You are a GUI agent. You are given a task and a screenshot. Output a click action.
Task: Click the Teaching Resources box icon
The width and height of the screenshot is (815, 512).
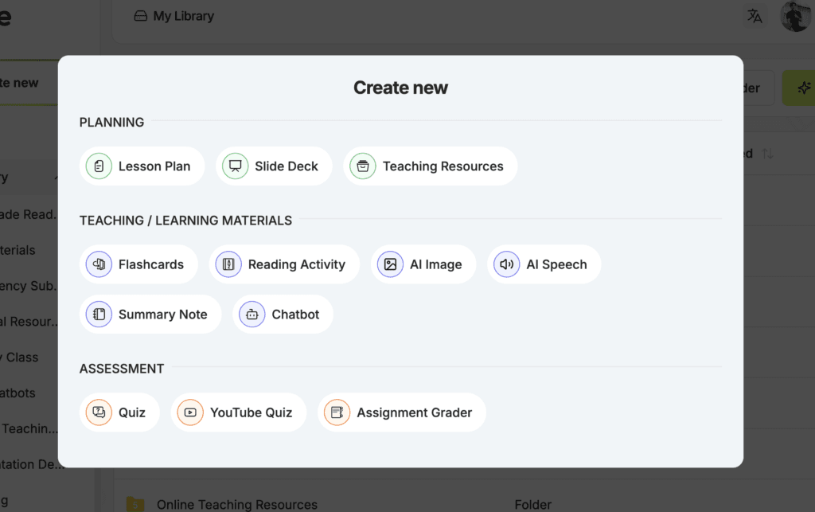tap(363, 166)
